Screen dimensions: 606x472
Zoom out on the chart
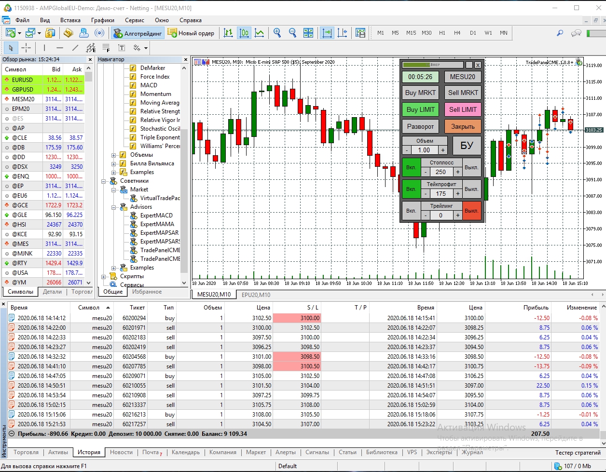coord(292,33)
